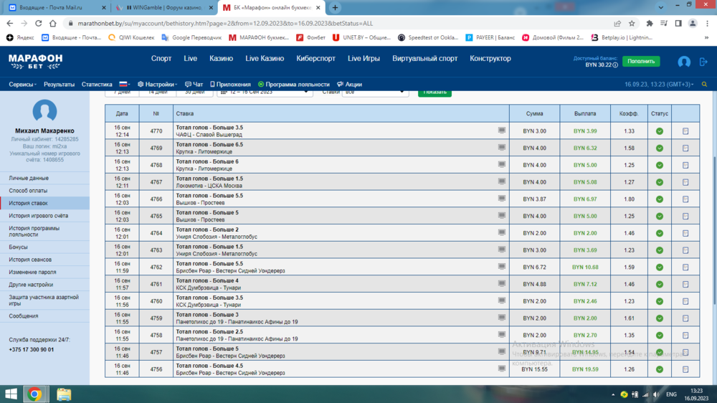Open Бонусы in the account sidebar

(18, 247)
